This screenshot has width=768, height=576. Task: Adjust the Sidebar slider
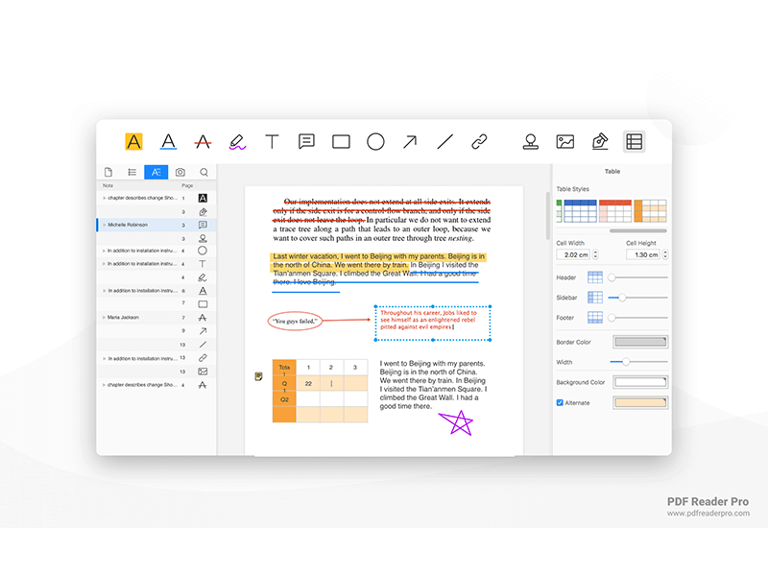(612, 298)
